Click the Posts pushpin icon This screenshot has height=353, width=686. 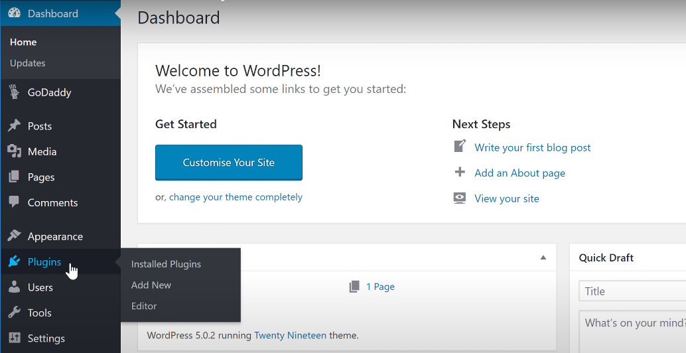pyautogui.click(x=14, y=126)
